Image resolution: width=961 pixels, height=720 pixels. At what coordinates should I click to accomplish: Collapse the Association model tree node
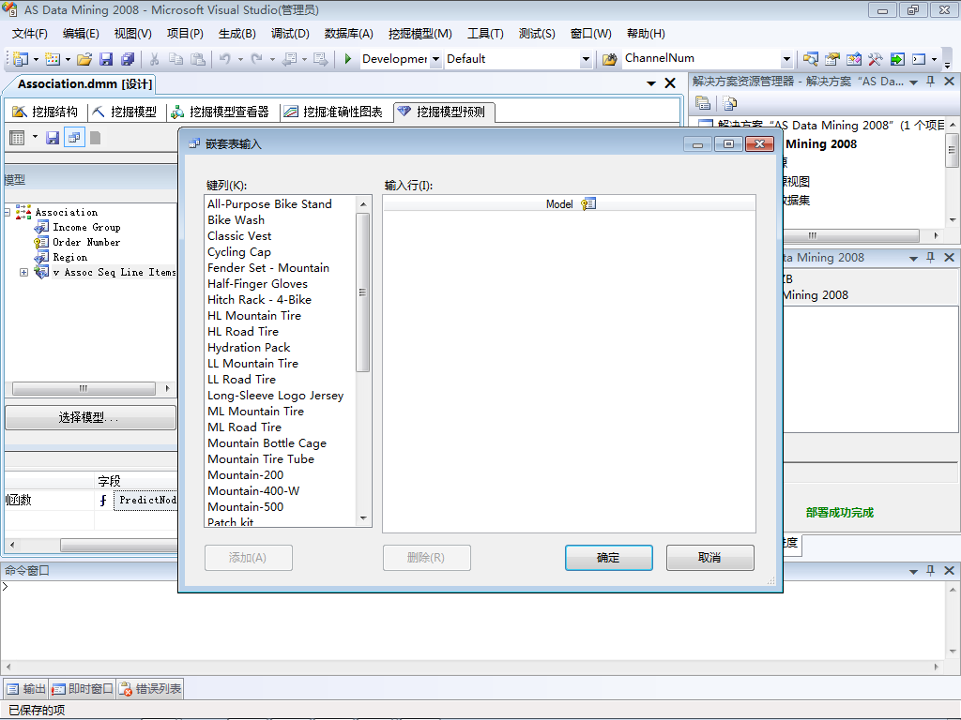pyautogui.click(x=7, y=212)
